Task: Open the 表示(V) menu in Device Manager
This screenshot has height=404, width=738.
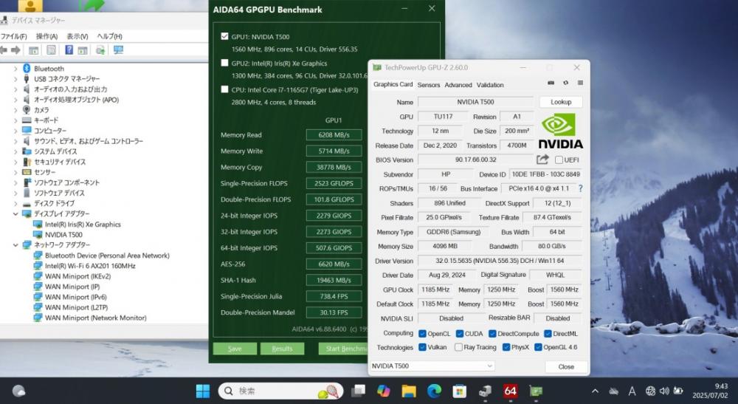Action: (x=77, y=36)
